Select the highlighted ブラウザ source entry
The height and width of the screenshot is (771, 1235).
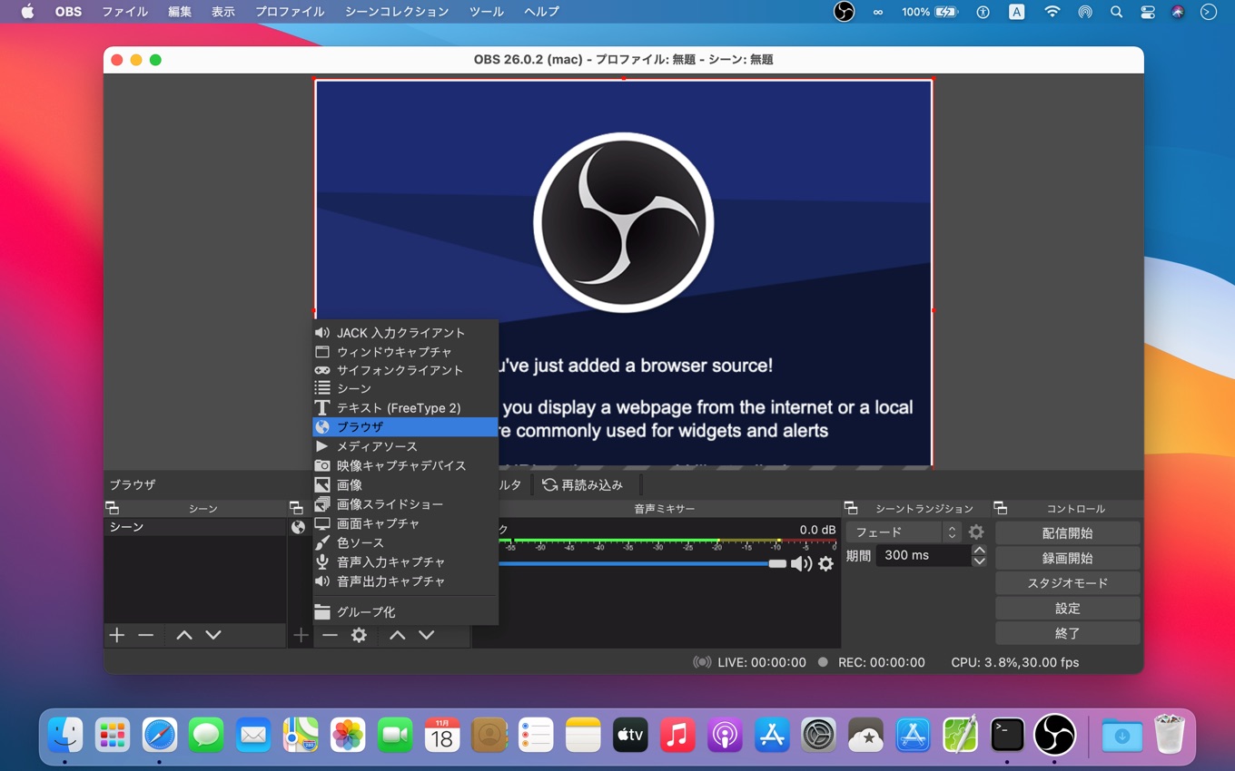point(405,427)
